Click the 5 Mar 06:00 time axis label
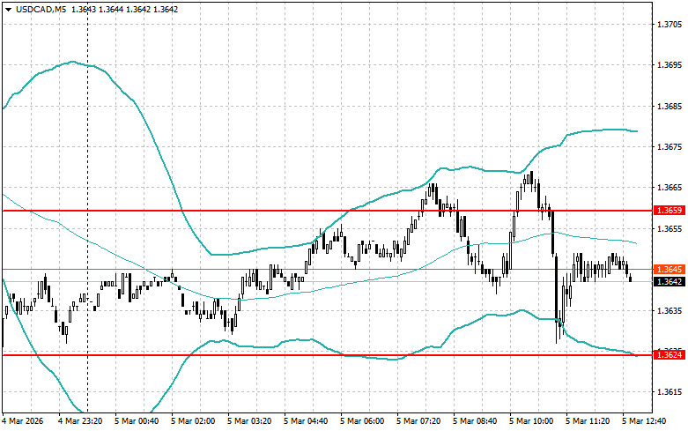The height and width of the screenshot is (431, 688). pos(362,421)
